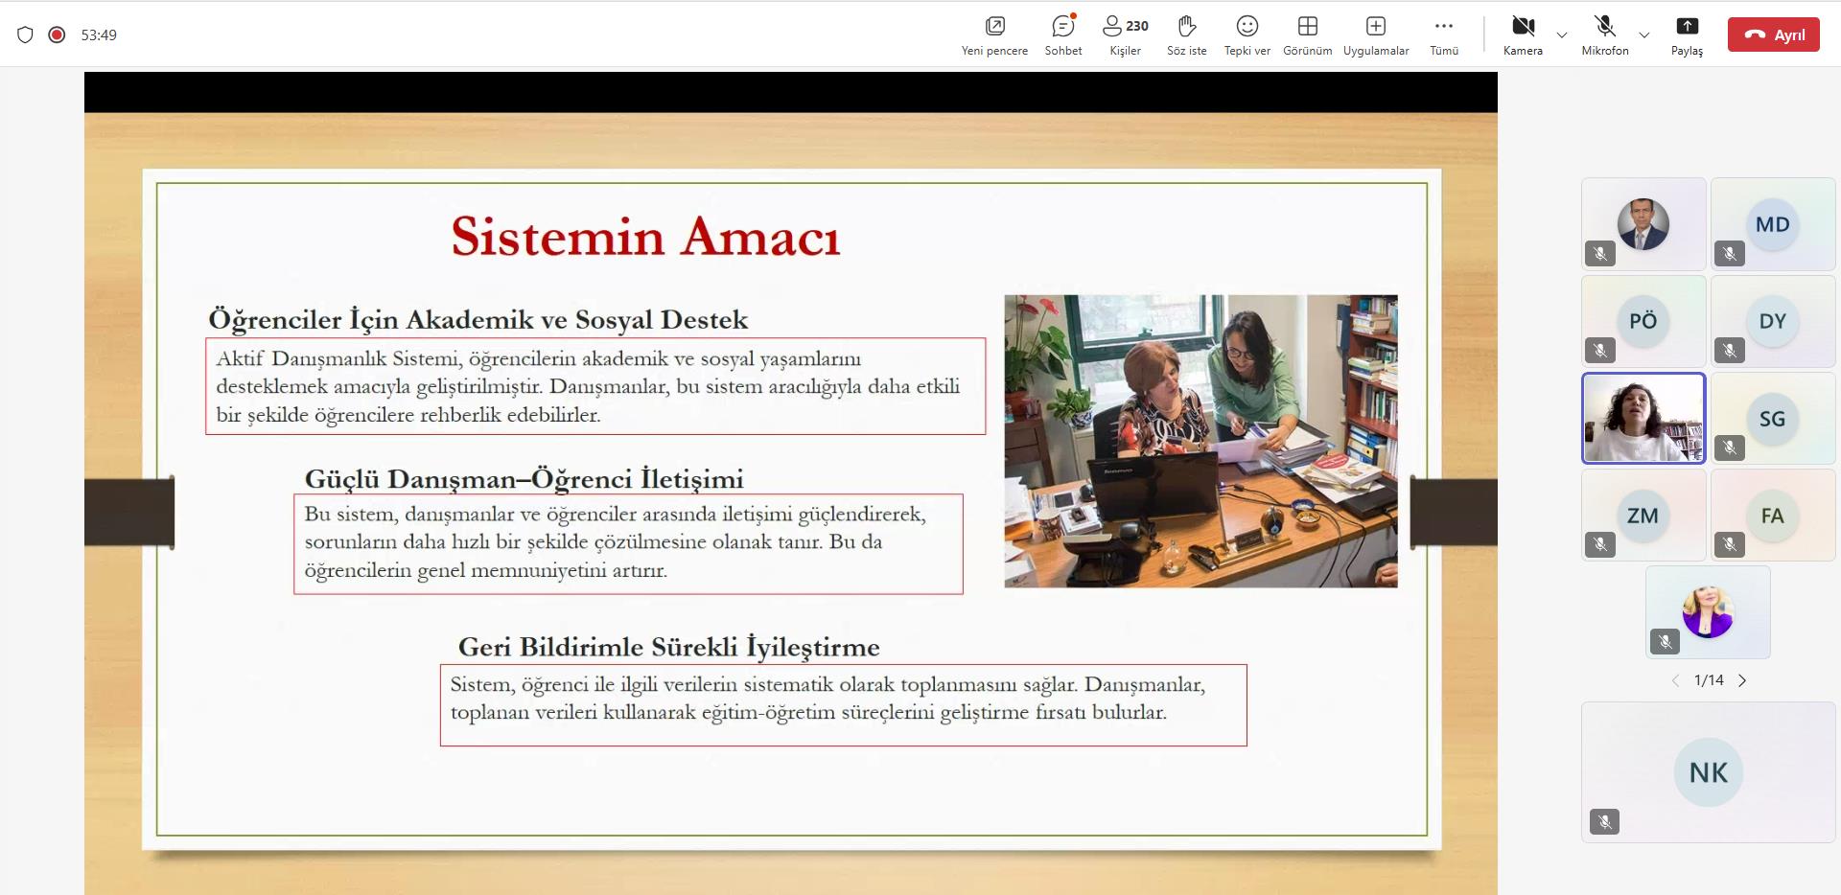Click the shield security icon
Screen dimensions: 1841x895
click(x=26, y=34)
